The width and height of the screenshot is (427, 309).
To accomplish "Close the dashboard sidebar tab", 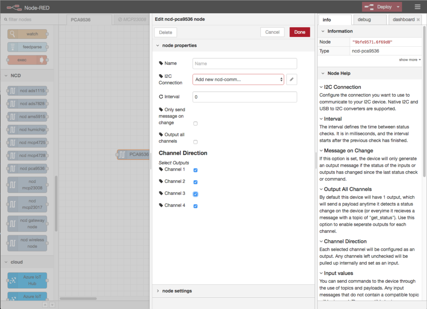I will (x=418, y=20).
